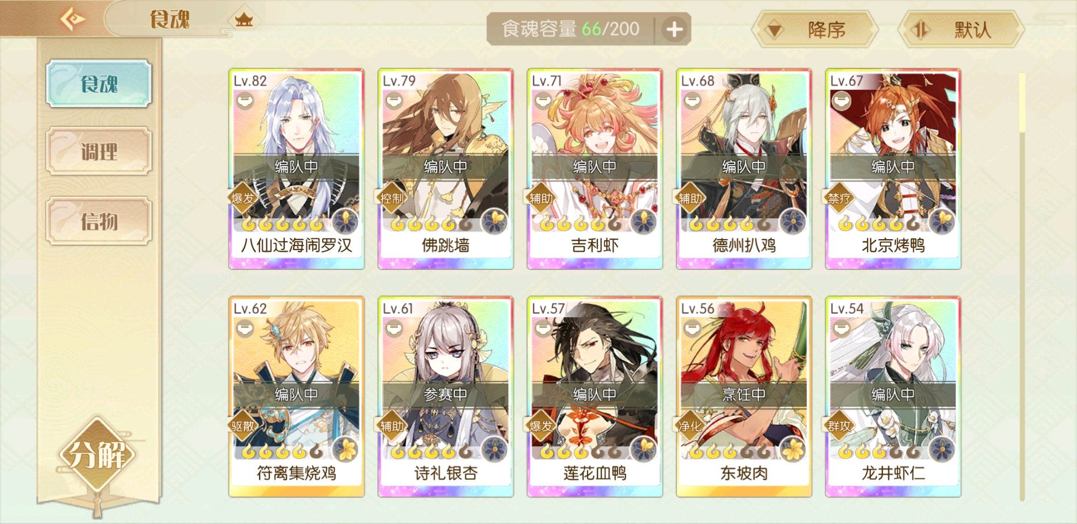The width and height of the screenshot is (1077, 524).
Task: Toggle the bowl marker on 诗礼银杏
Action: pyautogui.click(x=394, y=328)
